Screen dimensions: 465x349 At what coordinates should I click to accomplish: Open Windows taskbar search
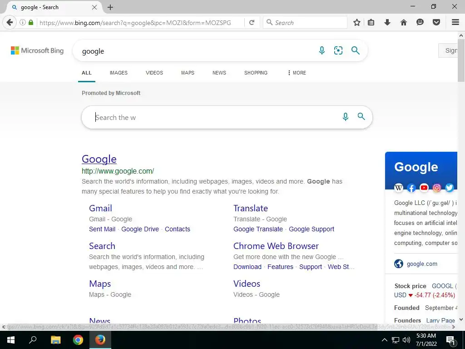point(33,340)
